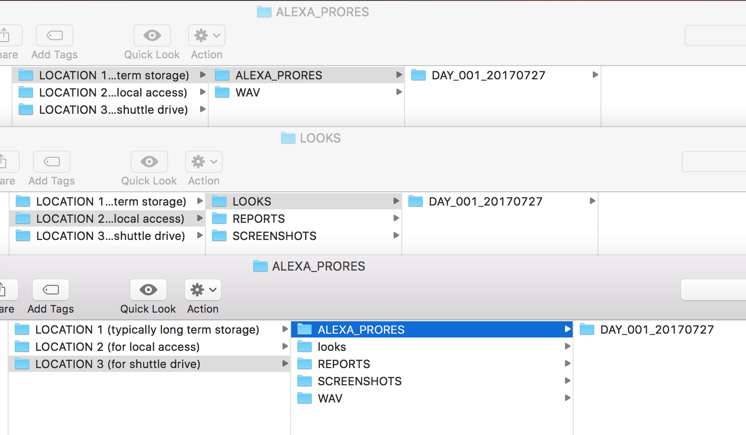Expand arrow next to REPORTS in bottom window
The height and width of the screenshot is (435, 746).
point(567,363)
